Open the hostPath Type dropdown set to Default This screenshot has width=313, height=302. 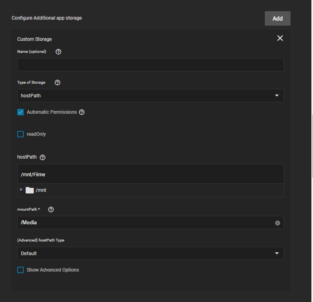(150, 254)
